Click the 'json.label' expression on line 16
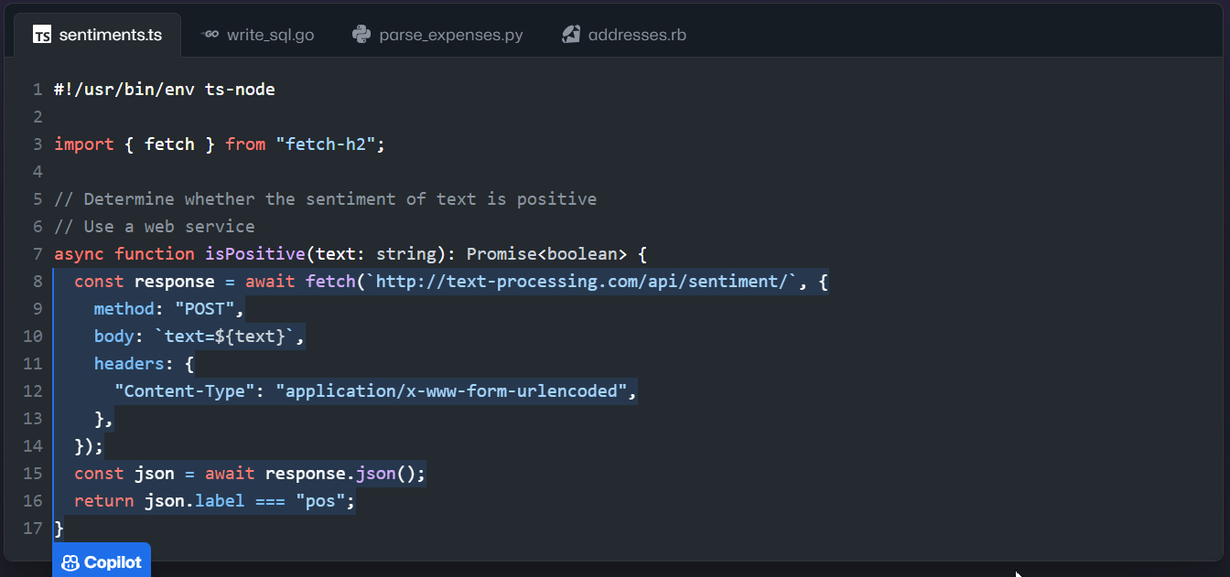The width and height of the screenshot is (1230, 577). [x=195, y=501]
